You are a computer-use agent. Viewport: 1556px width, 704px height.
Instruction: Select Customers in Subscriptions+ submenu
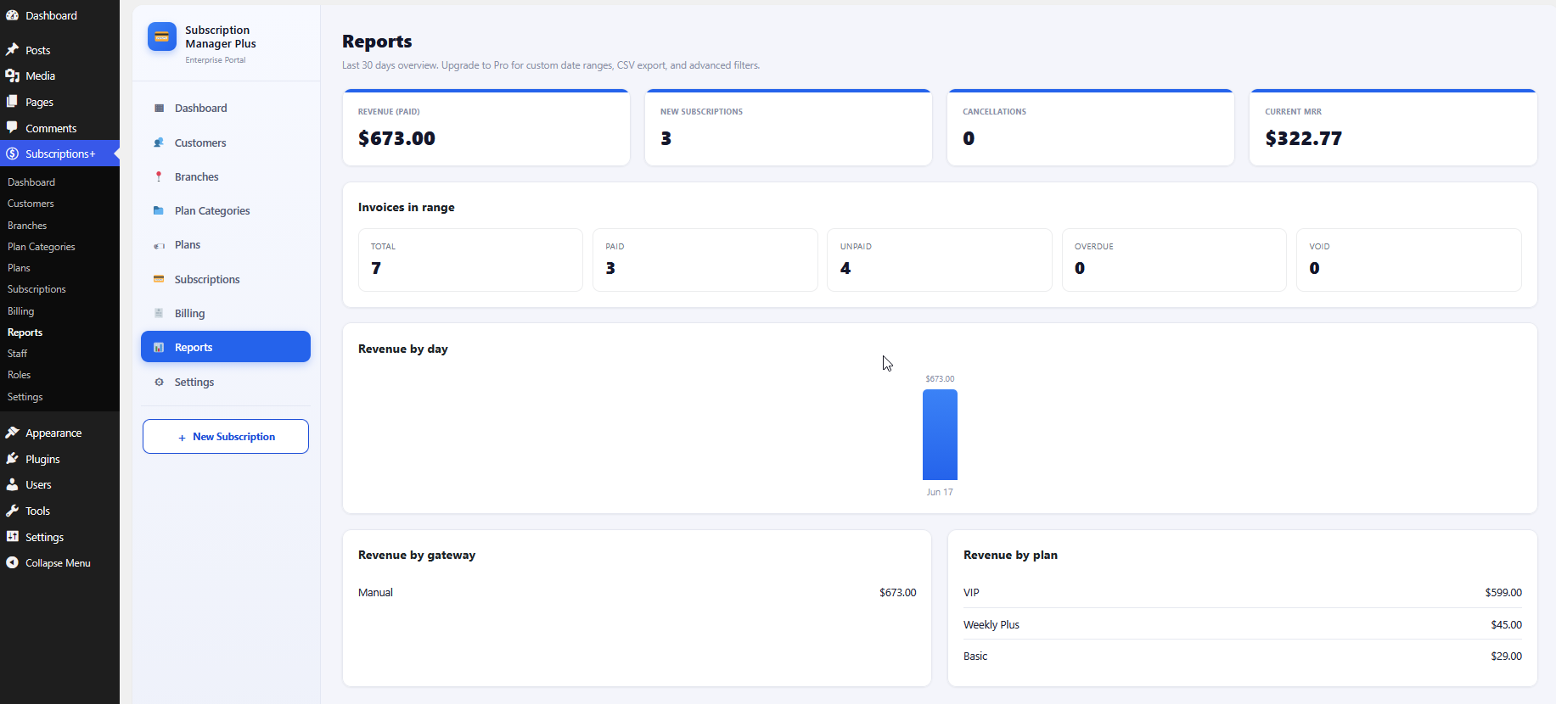(x=31, y=204)
